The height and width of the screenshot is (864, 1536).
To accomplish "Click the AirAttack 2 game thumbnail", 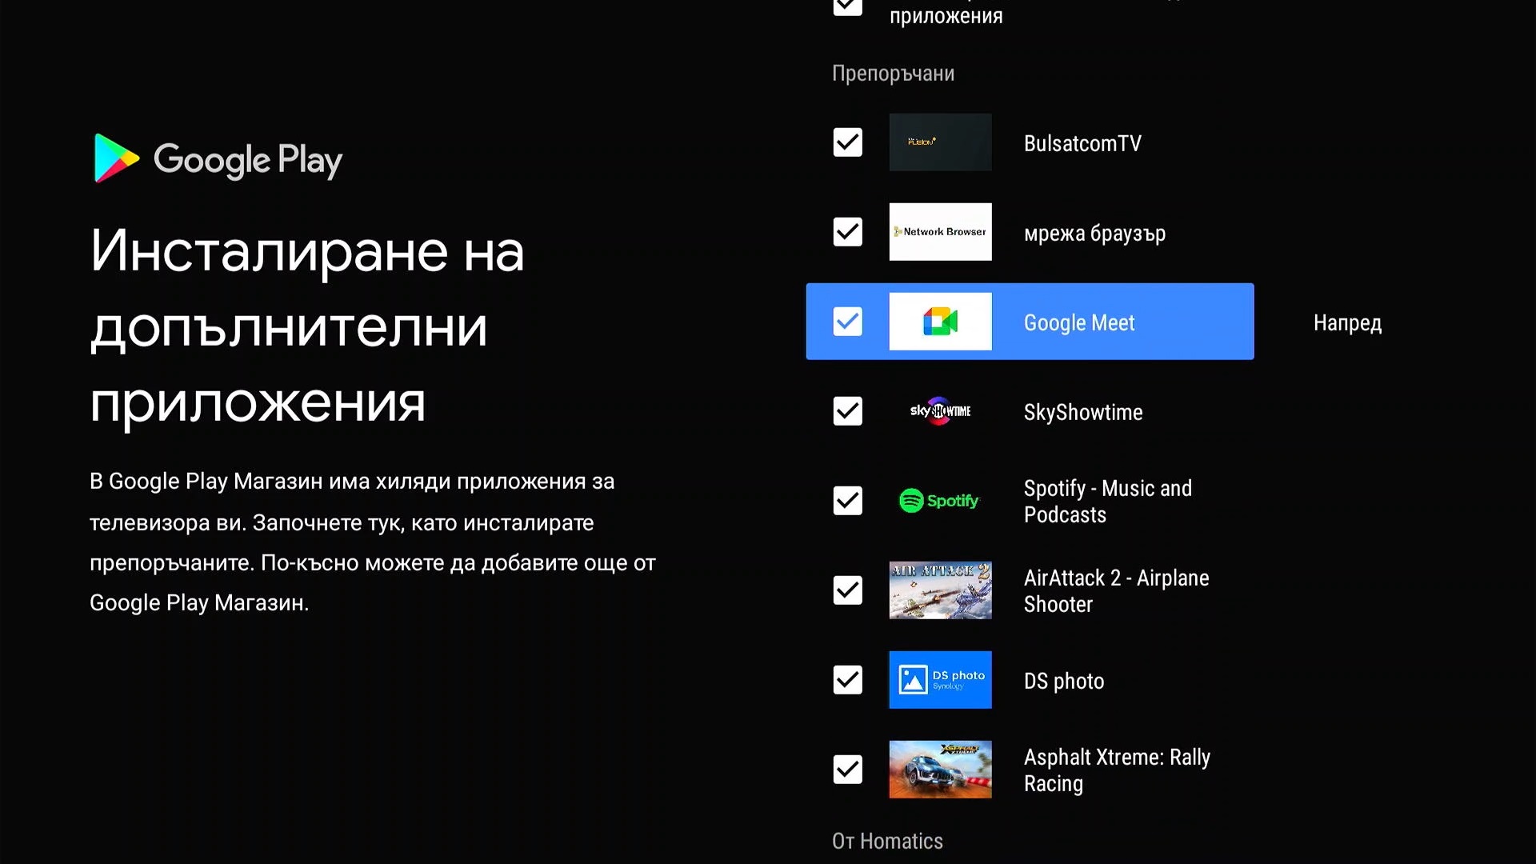I will coord(940,590).
